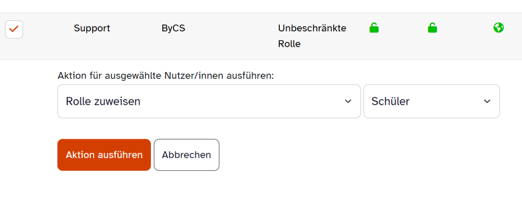
Task: Click the "Unbeschränkte" role text
Action: click(x=312, y=29)
